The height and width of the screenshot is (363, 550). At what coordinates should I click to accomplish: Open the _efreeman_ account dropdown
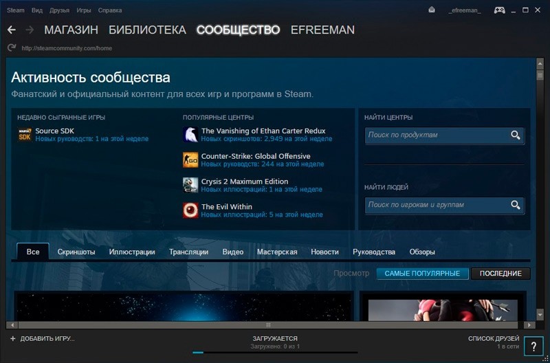click(465, 10)
